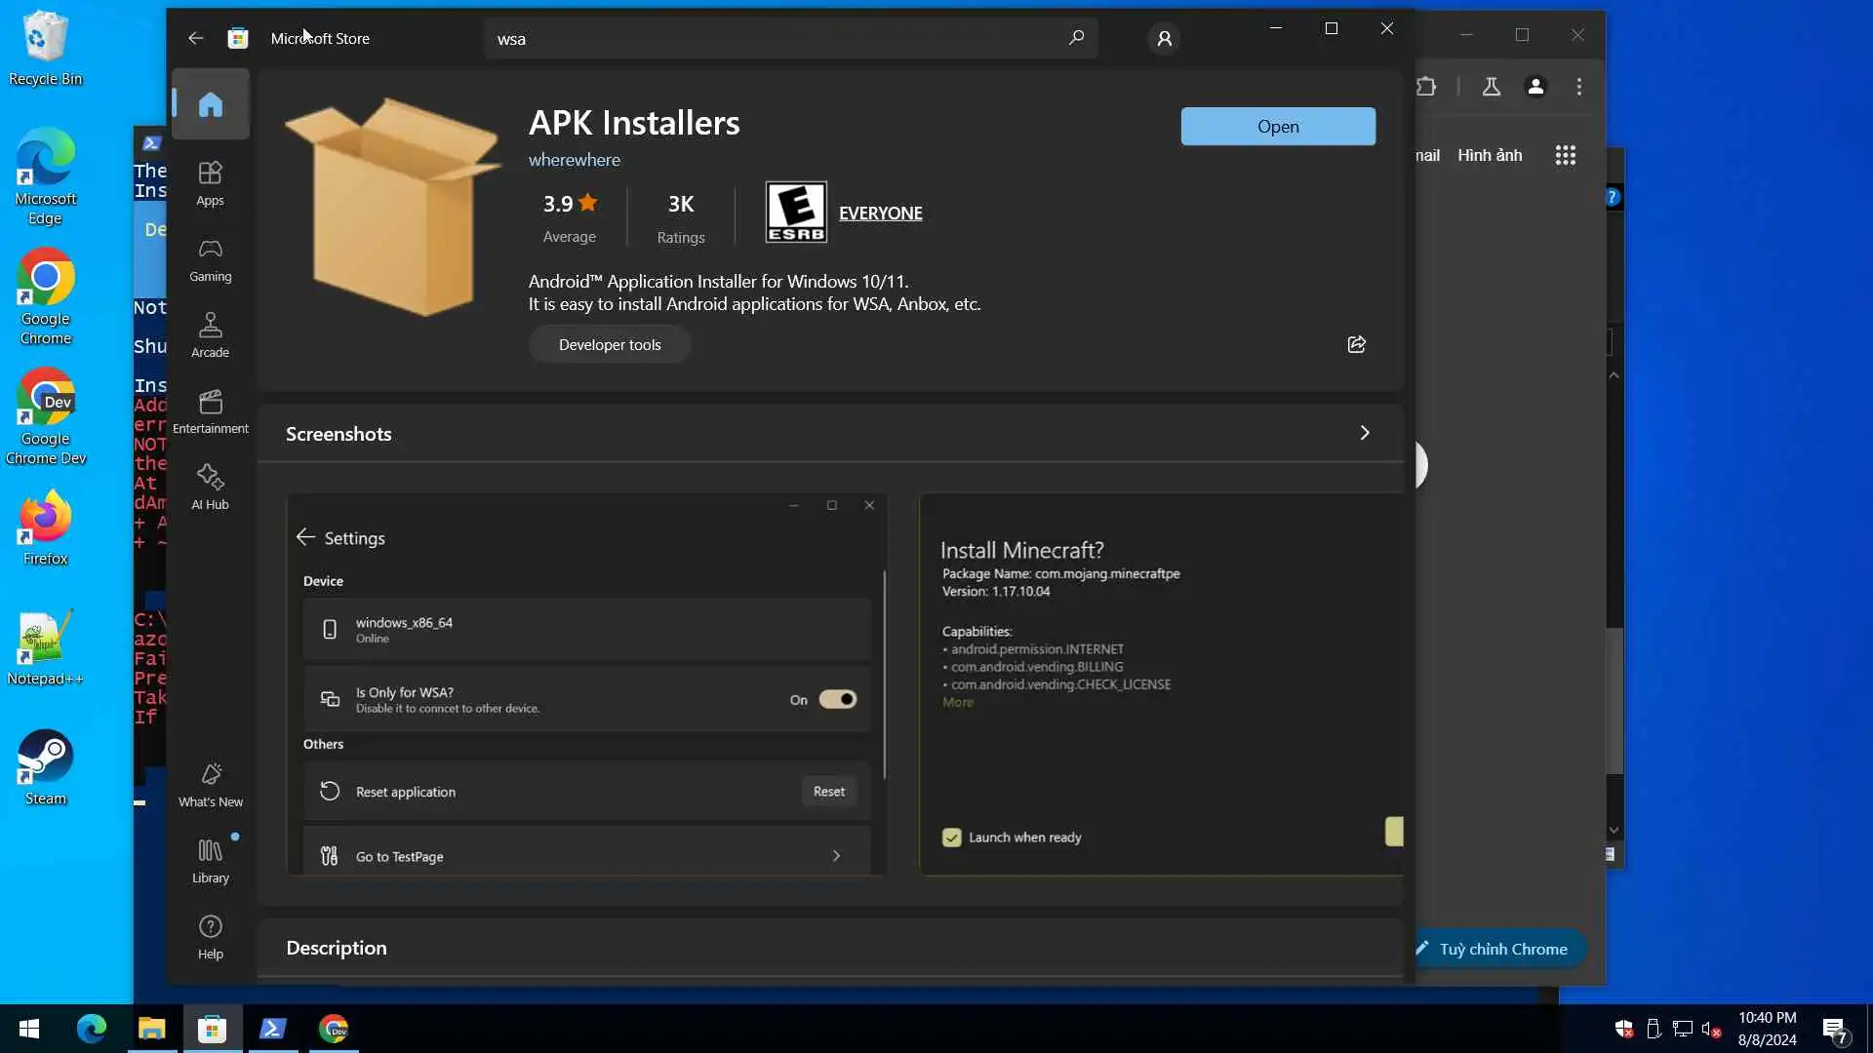
Task: Click the Go to TestPage chevron
Action: click(836, 856)
